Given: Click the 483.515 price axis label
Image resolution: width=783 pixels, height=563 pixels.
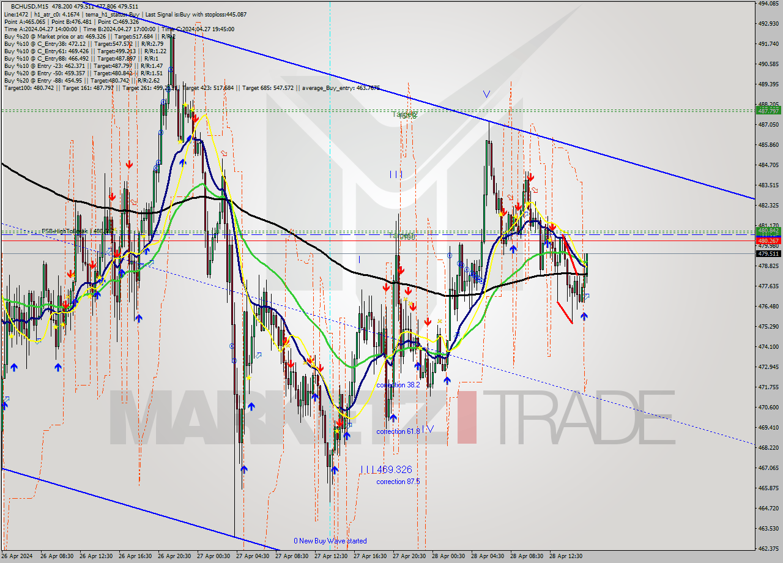Looking at the screenshot, I should point(768,185).
